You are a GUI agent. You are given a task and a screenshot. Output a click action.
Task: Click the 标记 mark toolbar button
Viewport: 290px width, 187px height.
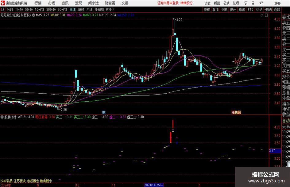[x=259, y=10]
